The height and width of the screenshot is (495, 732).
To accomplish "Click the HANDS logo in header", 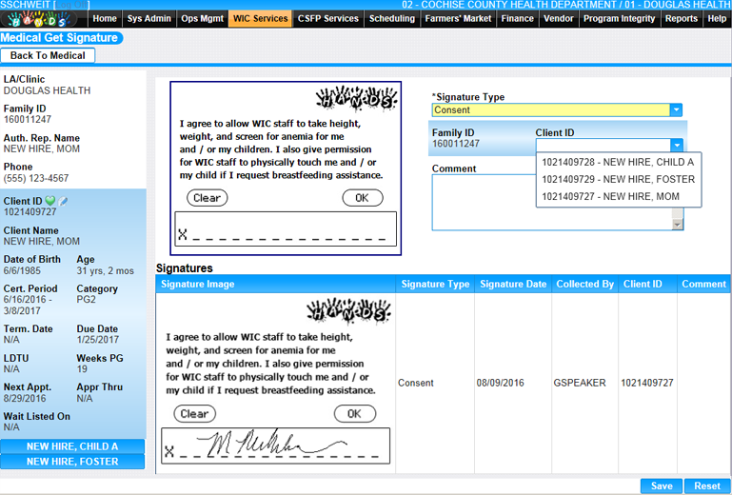I will (x=38, y=19).
